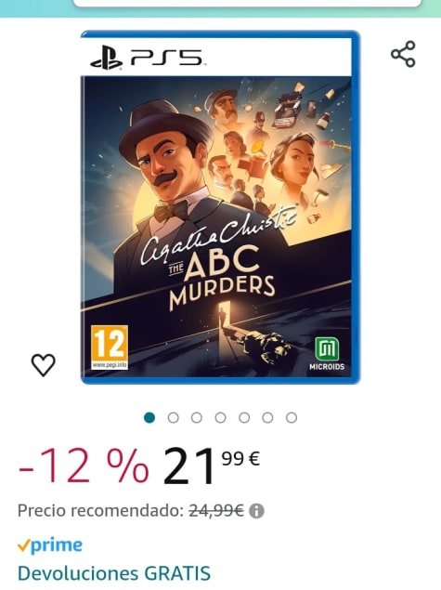Open Devoluciones GRATIS link
Viewport: 441px width, 590px height.
(114, 573)
